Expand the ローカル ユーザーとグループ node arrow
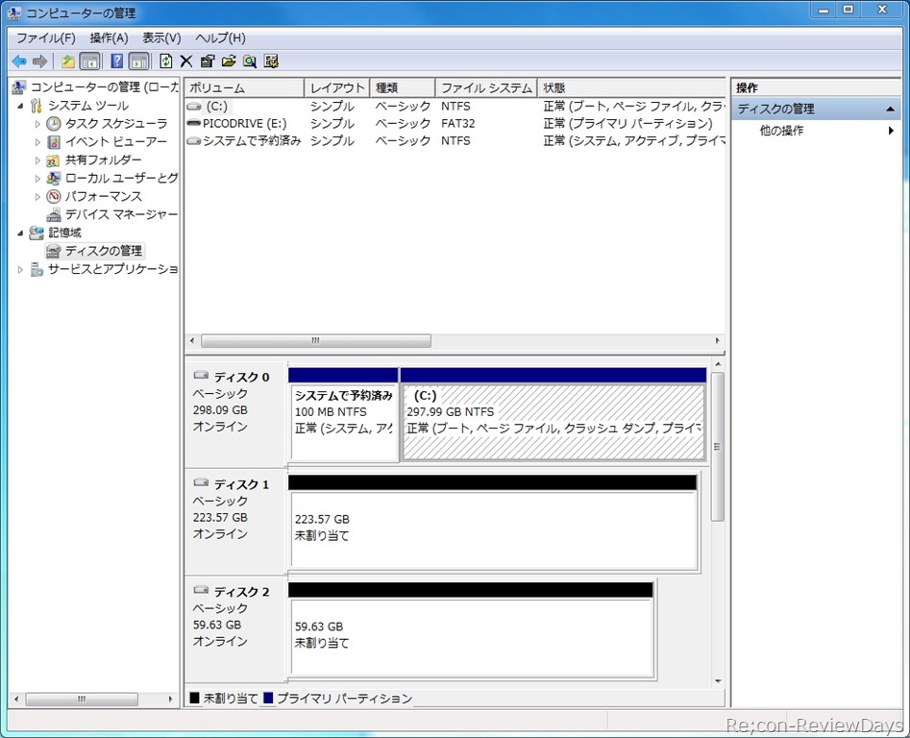 point(37,178)
